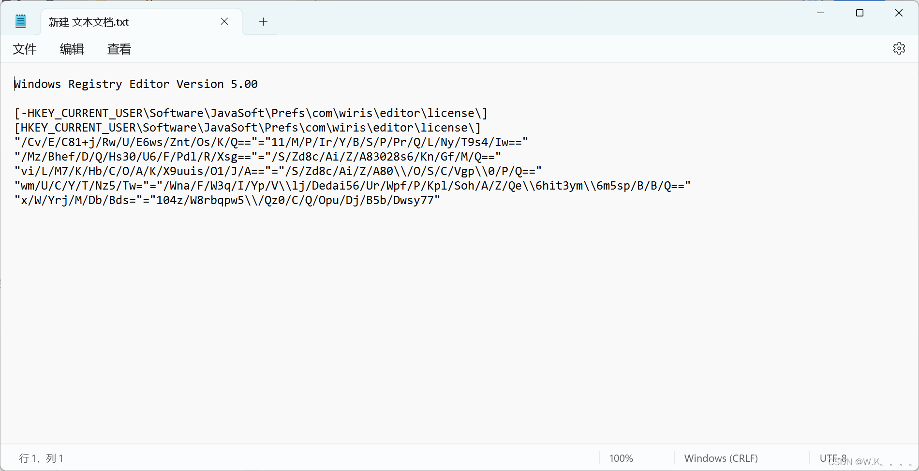
Task: Click the line starting "wm/U/C/Y/T/Nz5
Action: pyautogui.click(x=353, y=186)
